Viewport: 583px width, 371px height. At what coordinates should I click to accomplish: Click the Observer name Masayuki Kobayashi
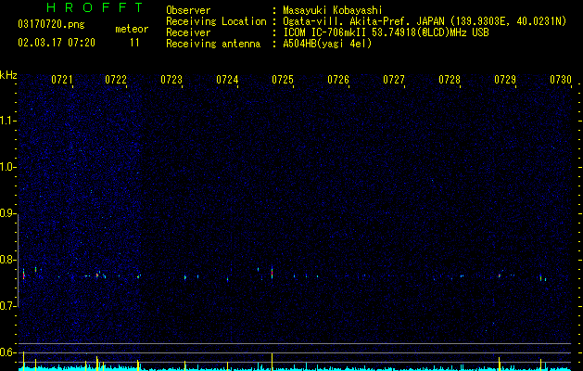(333, 10)
